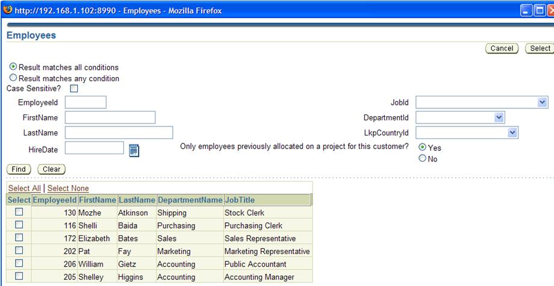Click the Firefox logo in title bar

click(x=7, y=10)
